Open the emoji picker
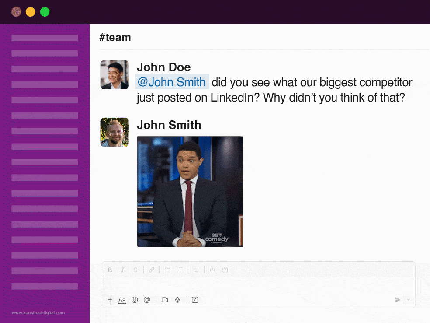This screenshot has height=323, width=430. point(135,300)
